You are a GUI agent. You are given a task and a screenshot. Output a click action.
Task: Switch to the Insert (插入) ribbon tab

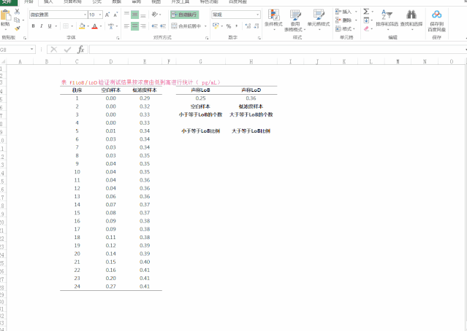click(48, 2)
